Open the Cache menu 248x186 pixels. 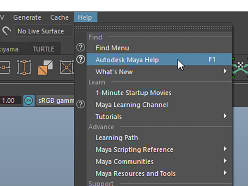pyautogui.click(x=59, y=17)
